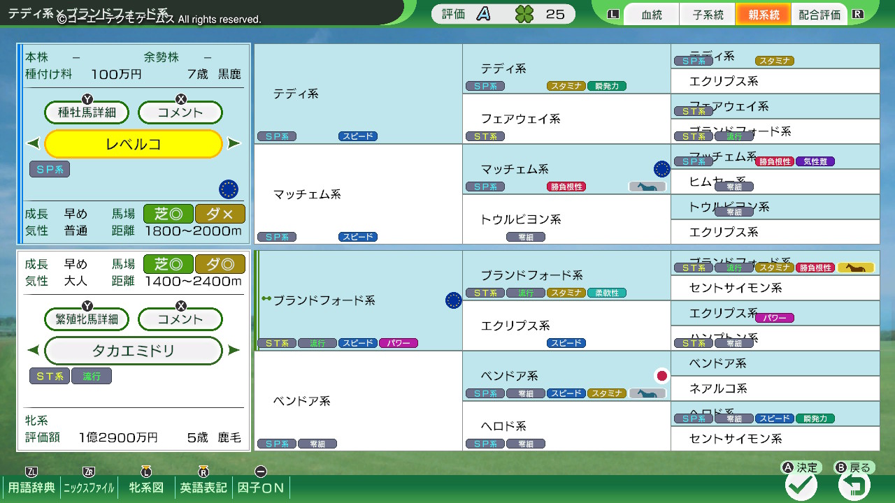Toggle 英語表記 English notation
Image resolution: width=895 pixels, height=503 pixels.
tap(203, 488)
